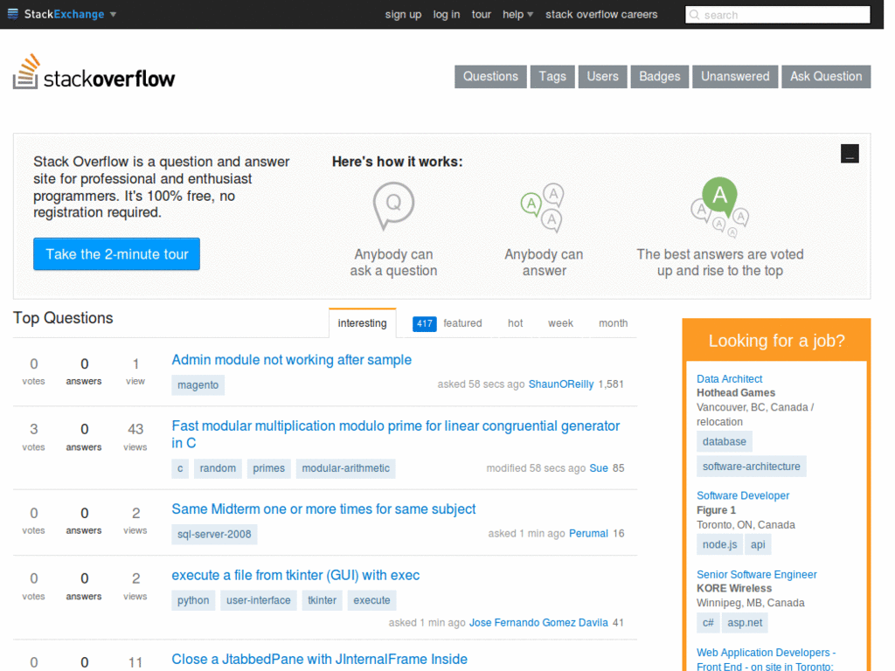Open Web Application Developers job listing
895x671 pixels.
click(766, 659)
